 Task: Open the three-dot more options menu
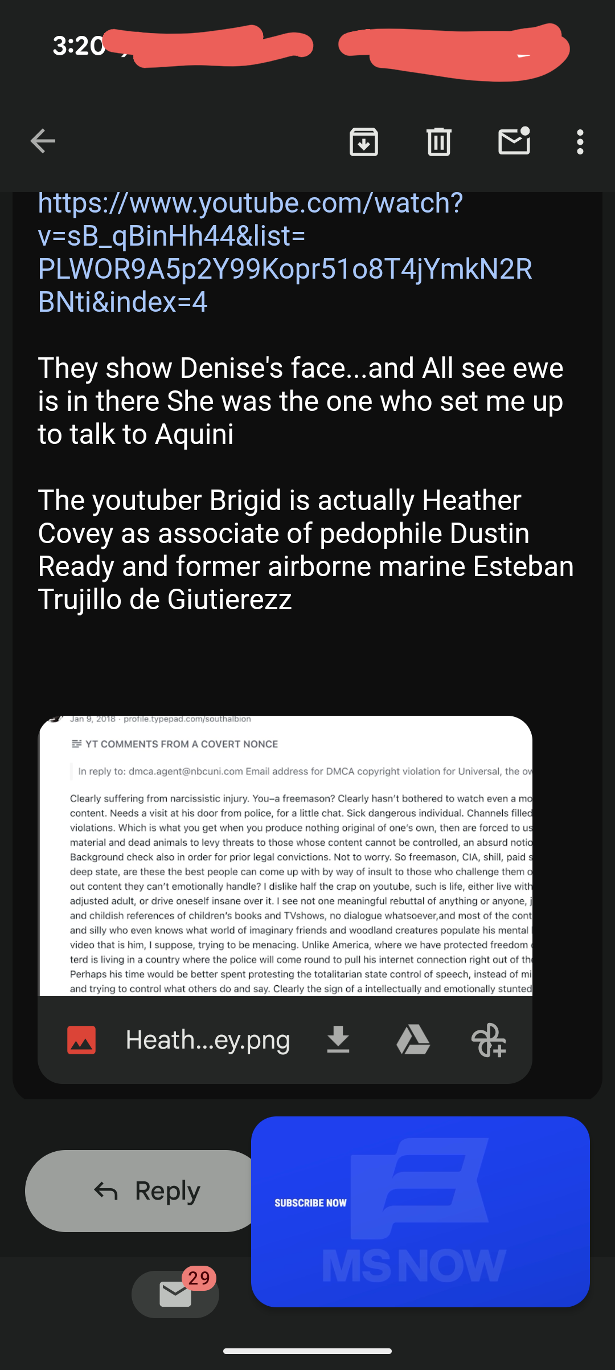pyautogui.click(x=580, y=142)
